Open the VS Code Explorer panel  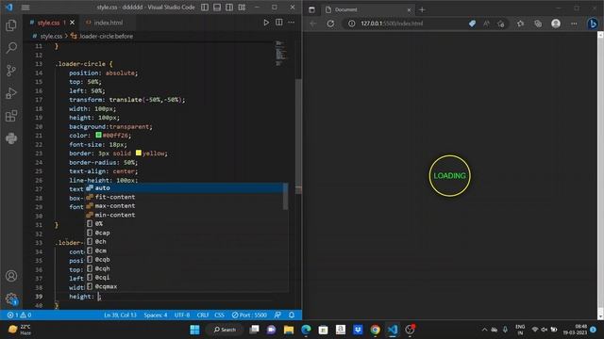(11, 25)
